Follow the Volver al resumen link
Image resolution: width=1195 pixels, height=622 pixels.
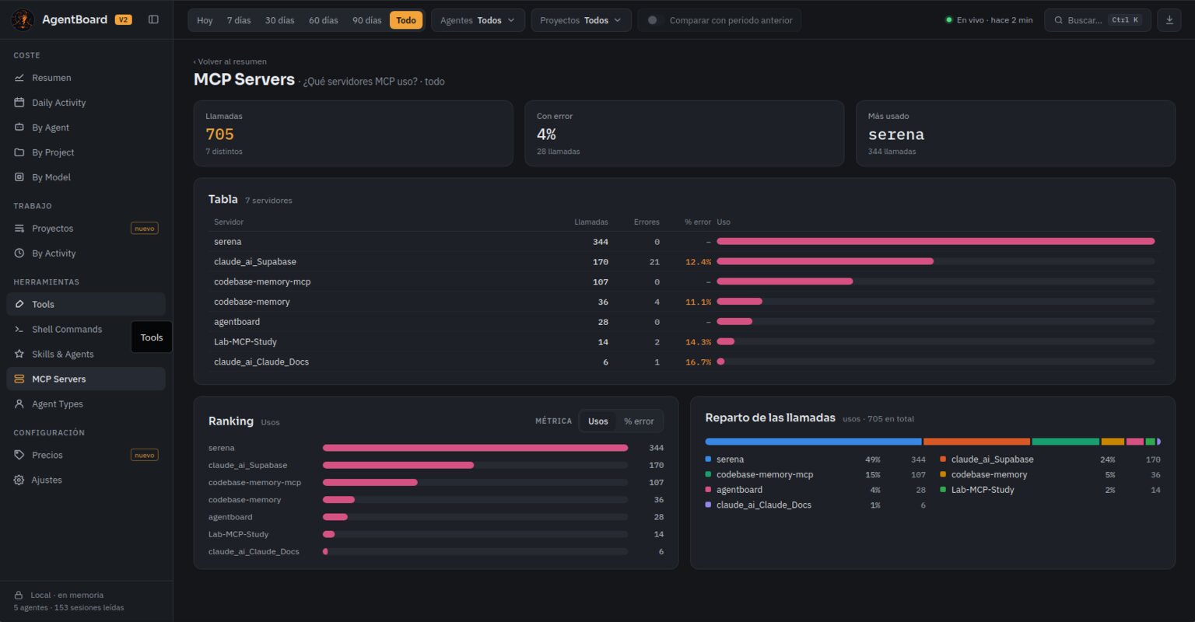pyautogui.click(x=230, y=61)
